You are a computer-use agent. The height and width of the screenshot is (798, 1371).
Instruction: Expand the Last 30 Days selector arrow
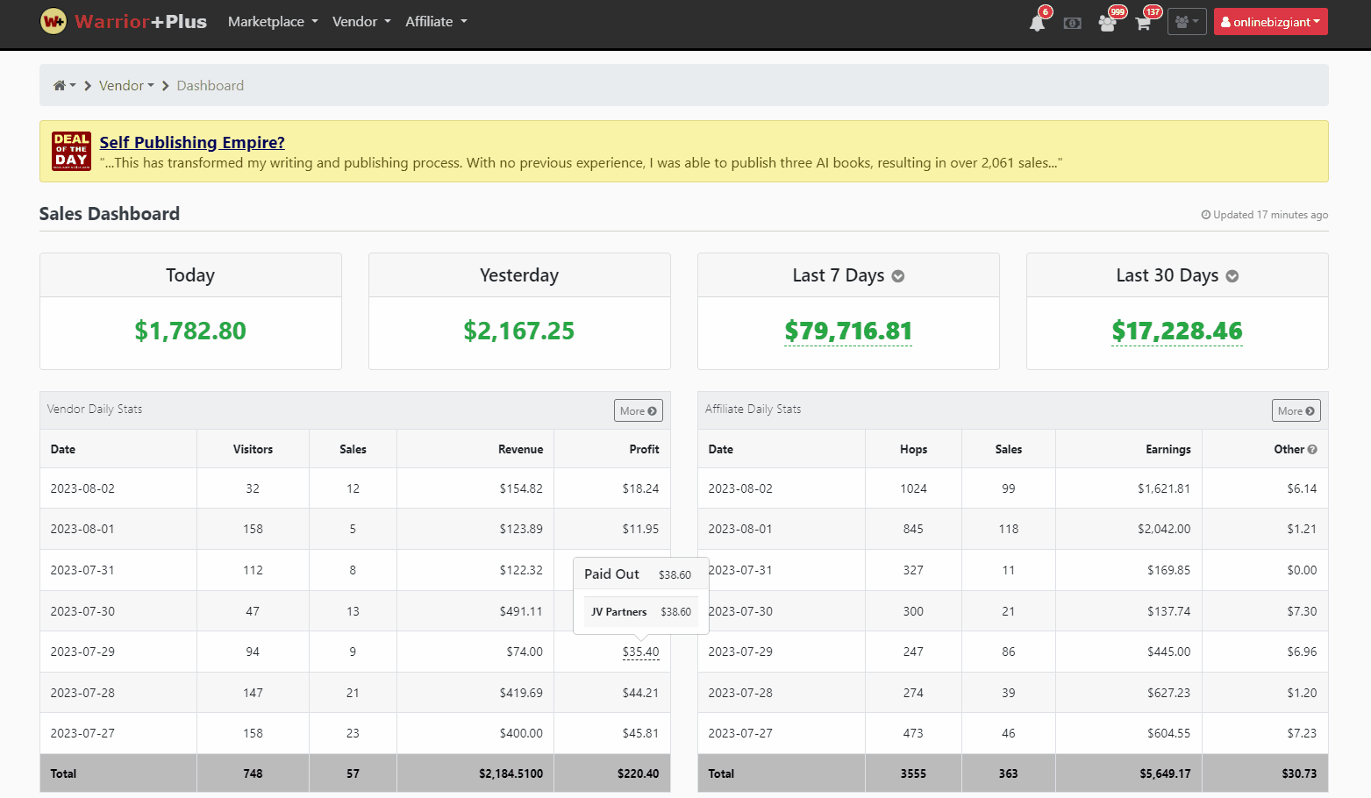[x=1232, y=276]
